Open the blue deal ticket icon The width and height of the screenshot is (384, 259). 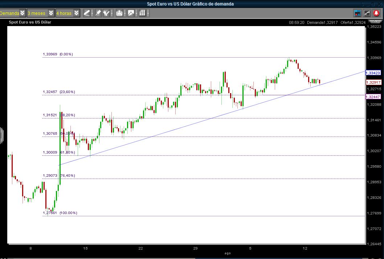click(358, 13)
